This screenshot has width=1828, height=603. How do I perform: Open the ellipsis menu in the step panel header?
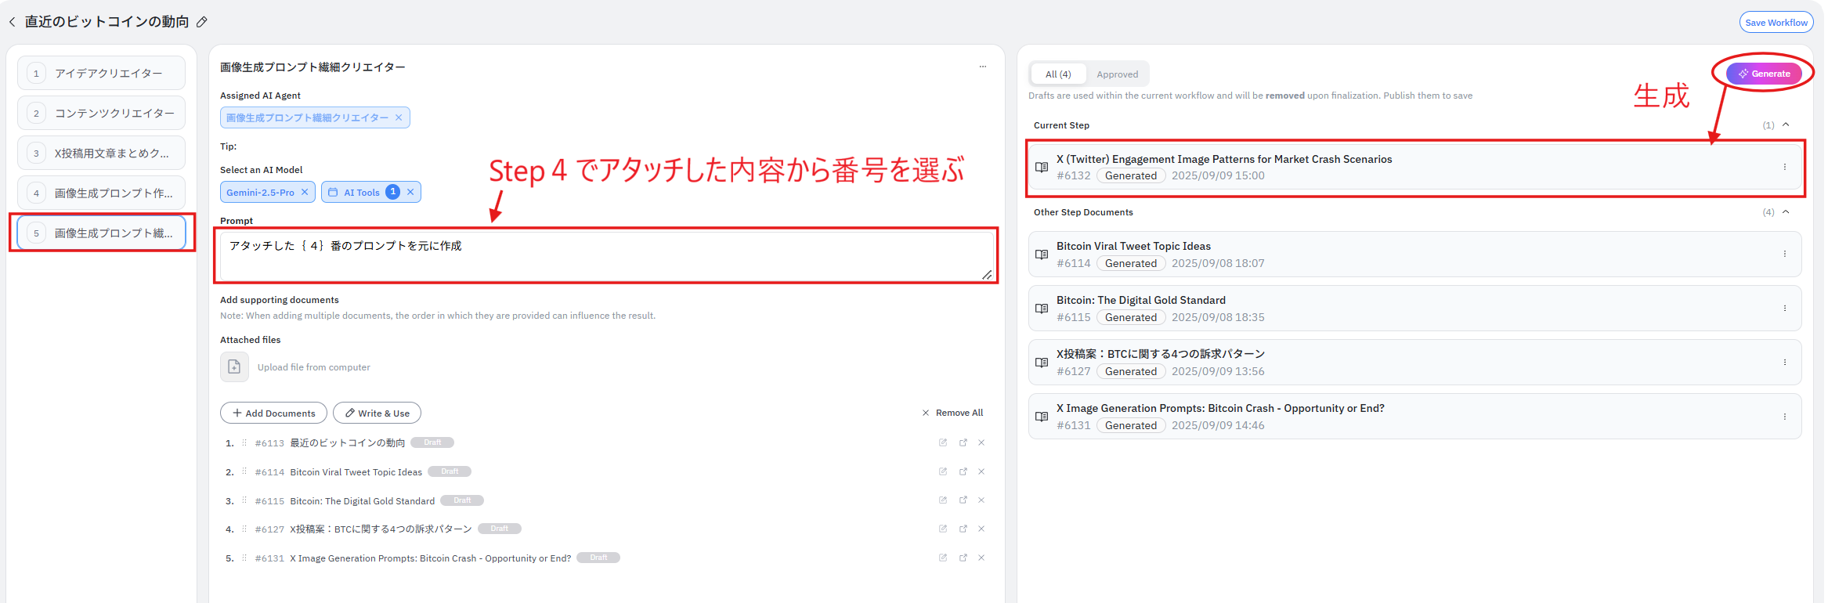pos(982,67)
